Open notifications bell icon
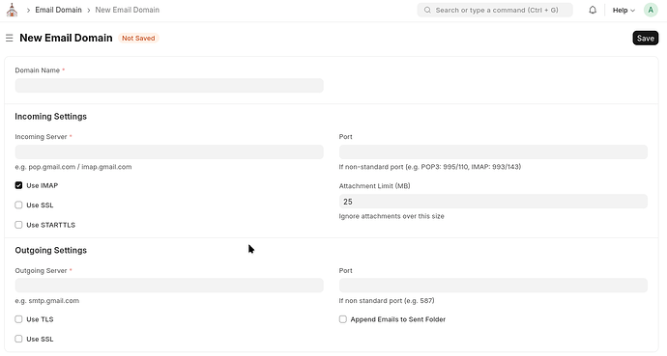Image resolution: width=667 pixels, height=356 pixels. pyautogui.click(x=593, y=10)
